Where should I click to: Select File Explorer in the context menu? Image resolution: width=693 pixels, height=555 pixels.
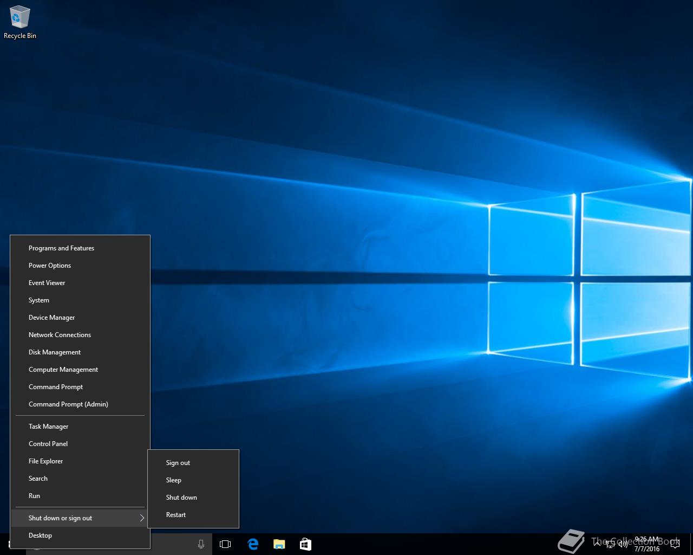pyautogui.click(x=80, y=461)
